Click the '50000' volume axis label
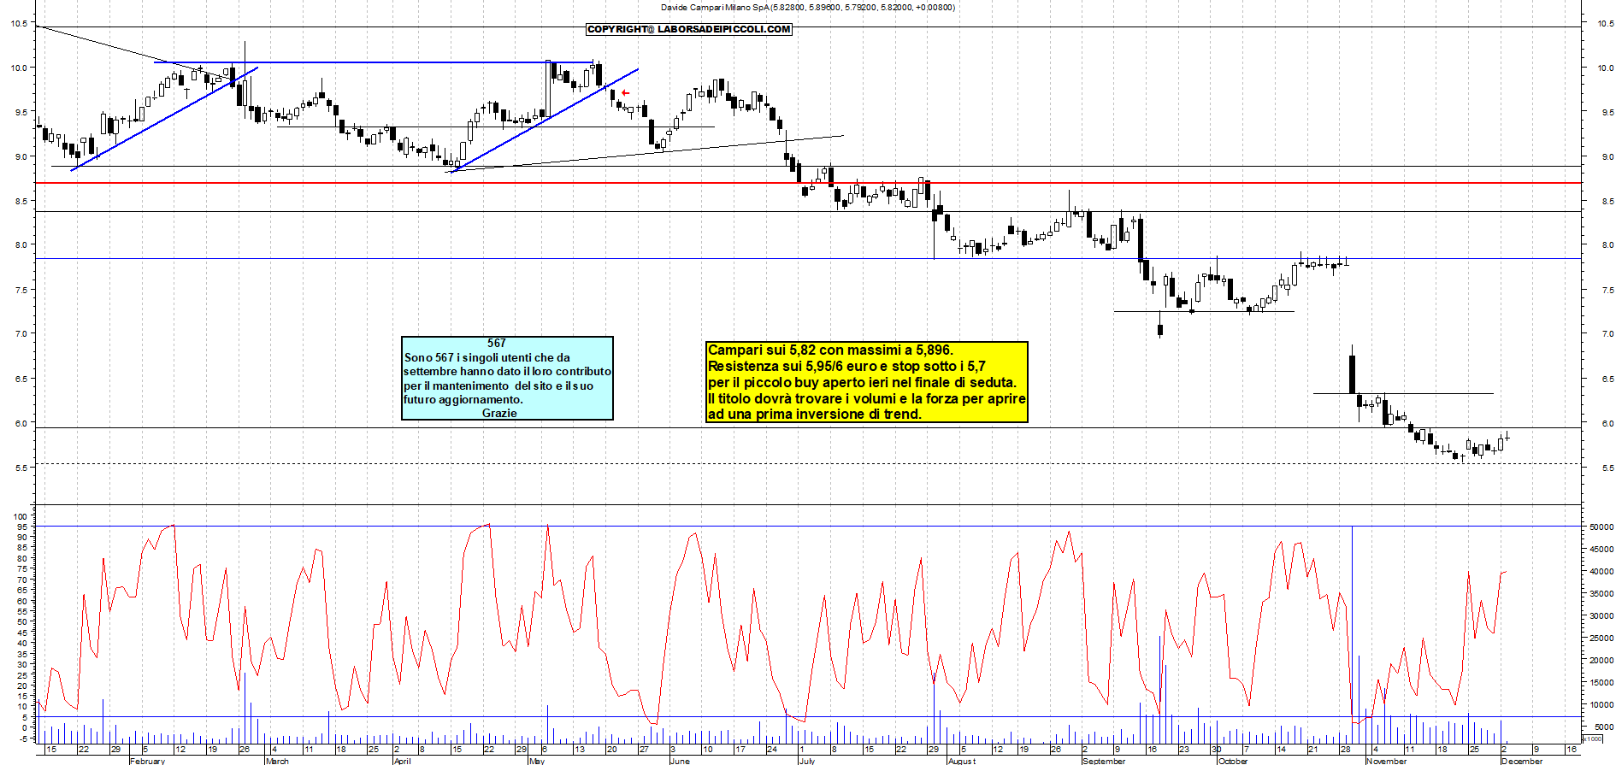Viewport: 1616px width, 765px height. (x=1601, y=527)
